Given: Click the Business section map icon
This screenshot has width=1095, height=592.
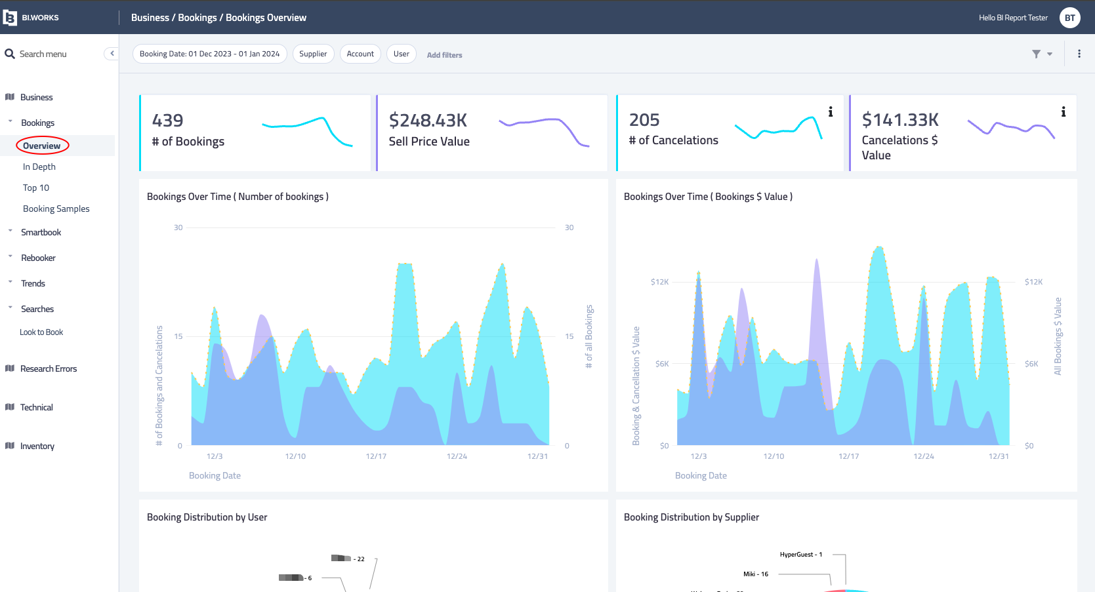Looking at the screenshot, I should click(x=10, y=97).
